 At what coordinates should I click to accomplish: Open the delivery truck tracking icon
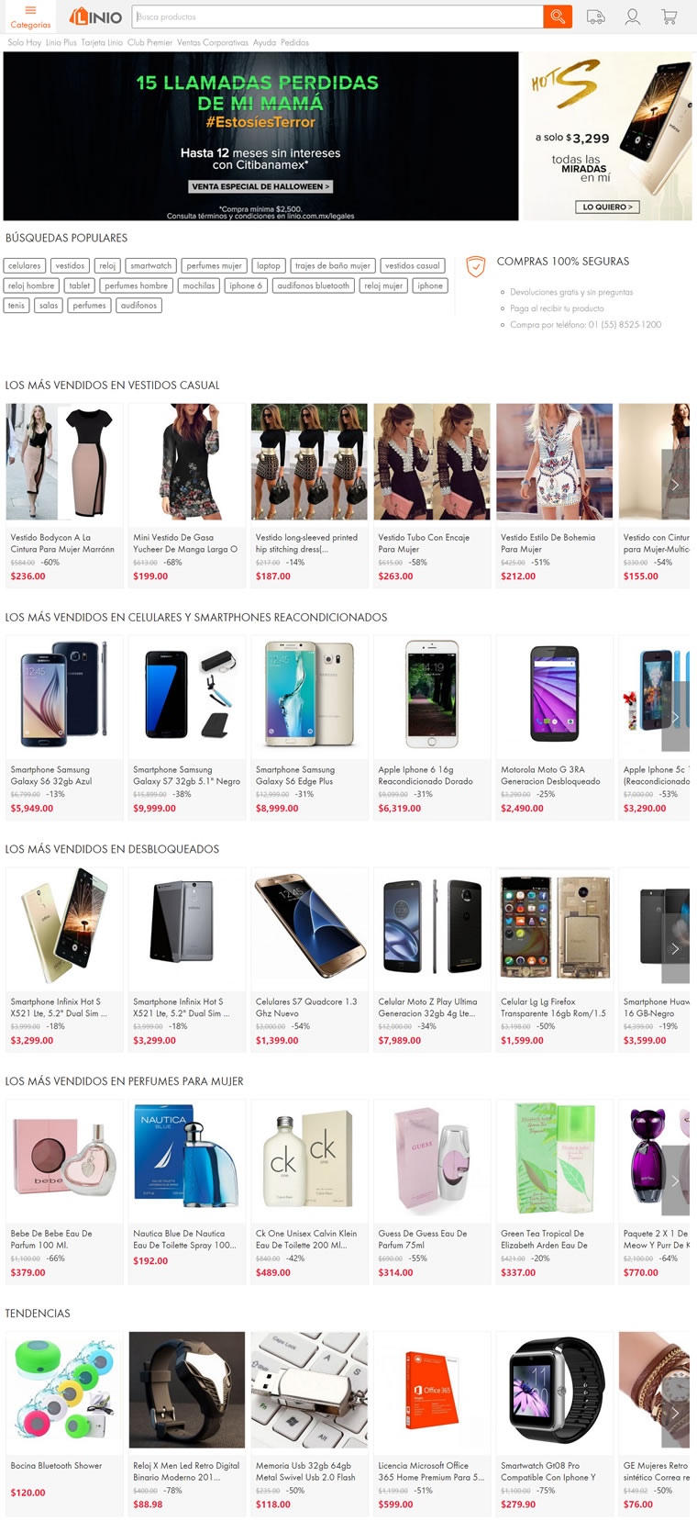coord(596,17)
